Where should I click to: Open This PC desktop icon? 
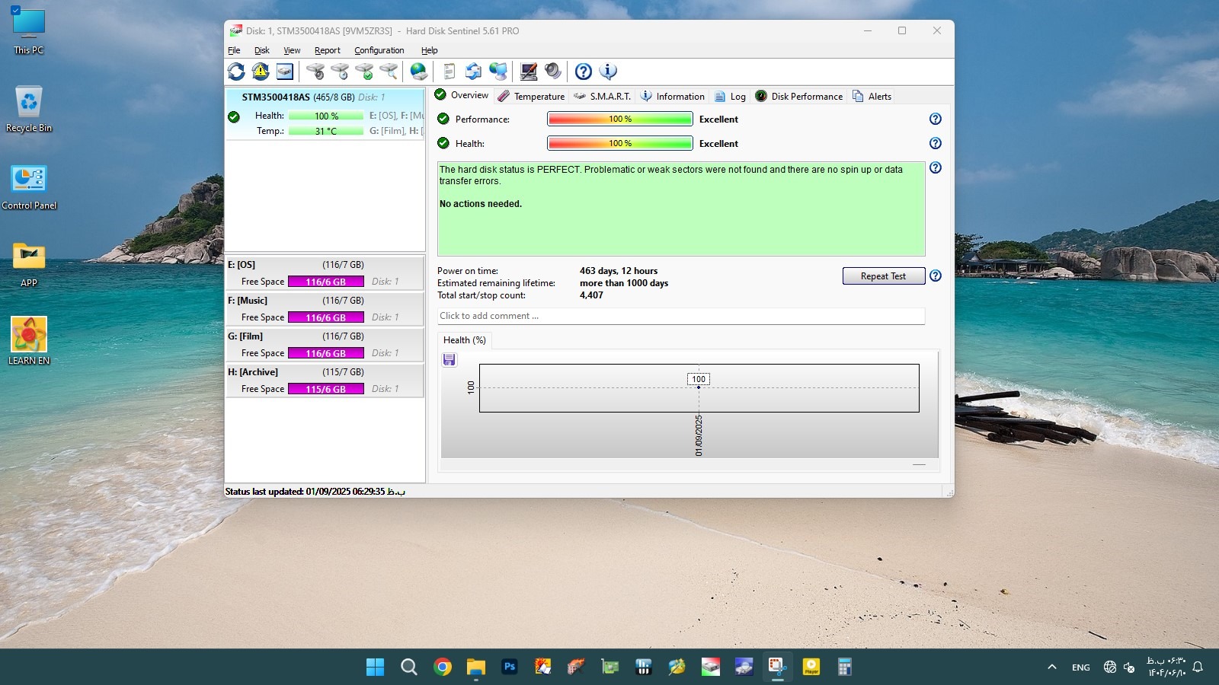[x=29, y=31]
